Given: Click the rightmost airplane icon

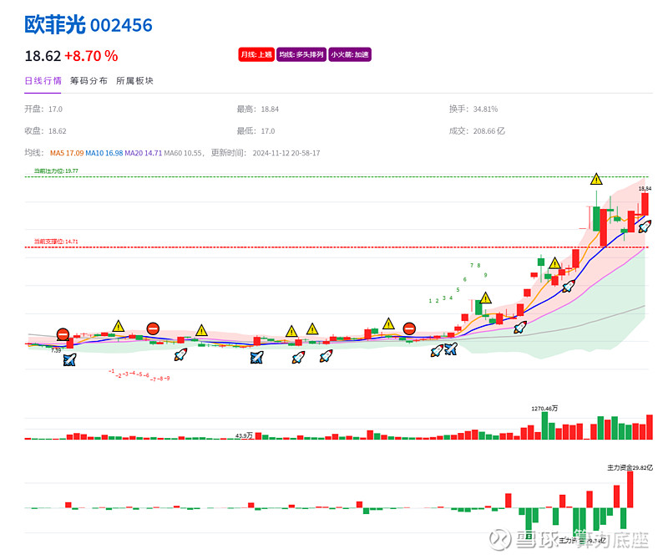Looking at the screenshot, I should tap(451, 349).
